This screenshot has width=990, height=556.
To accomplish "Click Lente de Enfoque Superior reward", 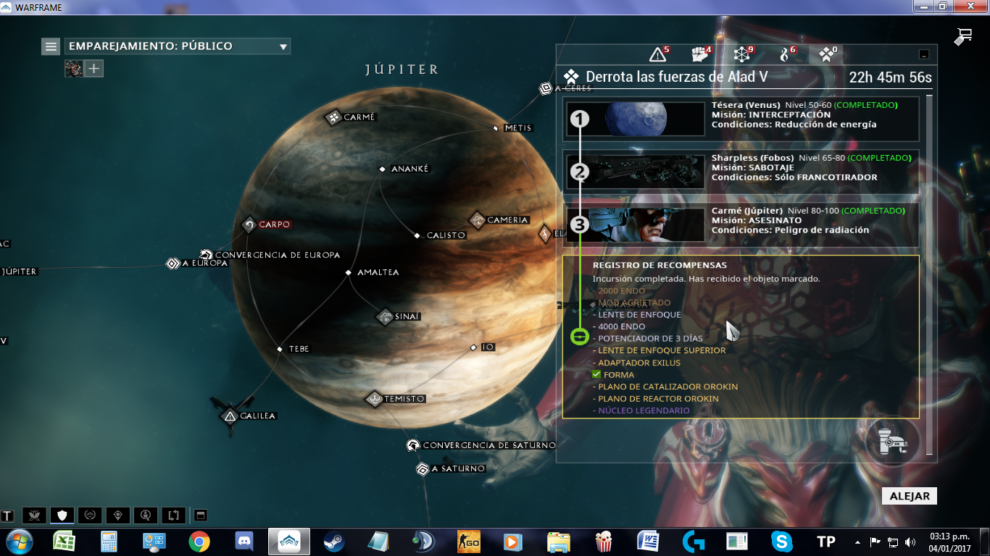I will click(662, 350).
